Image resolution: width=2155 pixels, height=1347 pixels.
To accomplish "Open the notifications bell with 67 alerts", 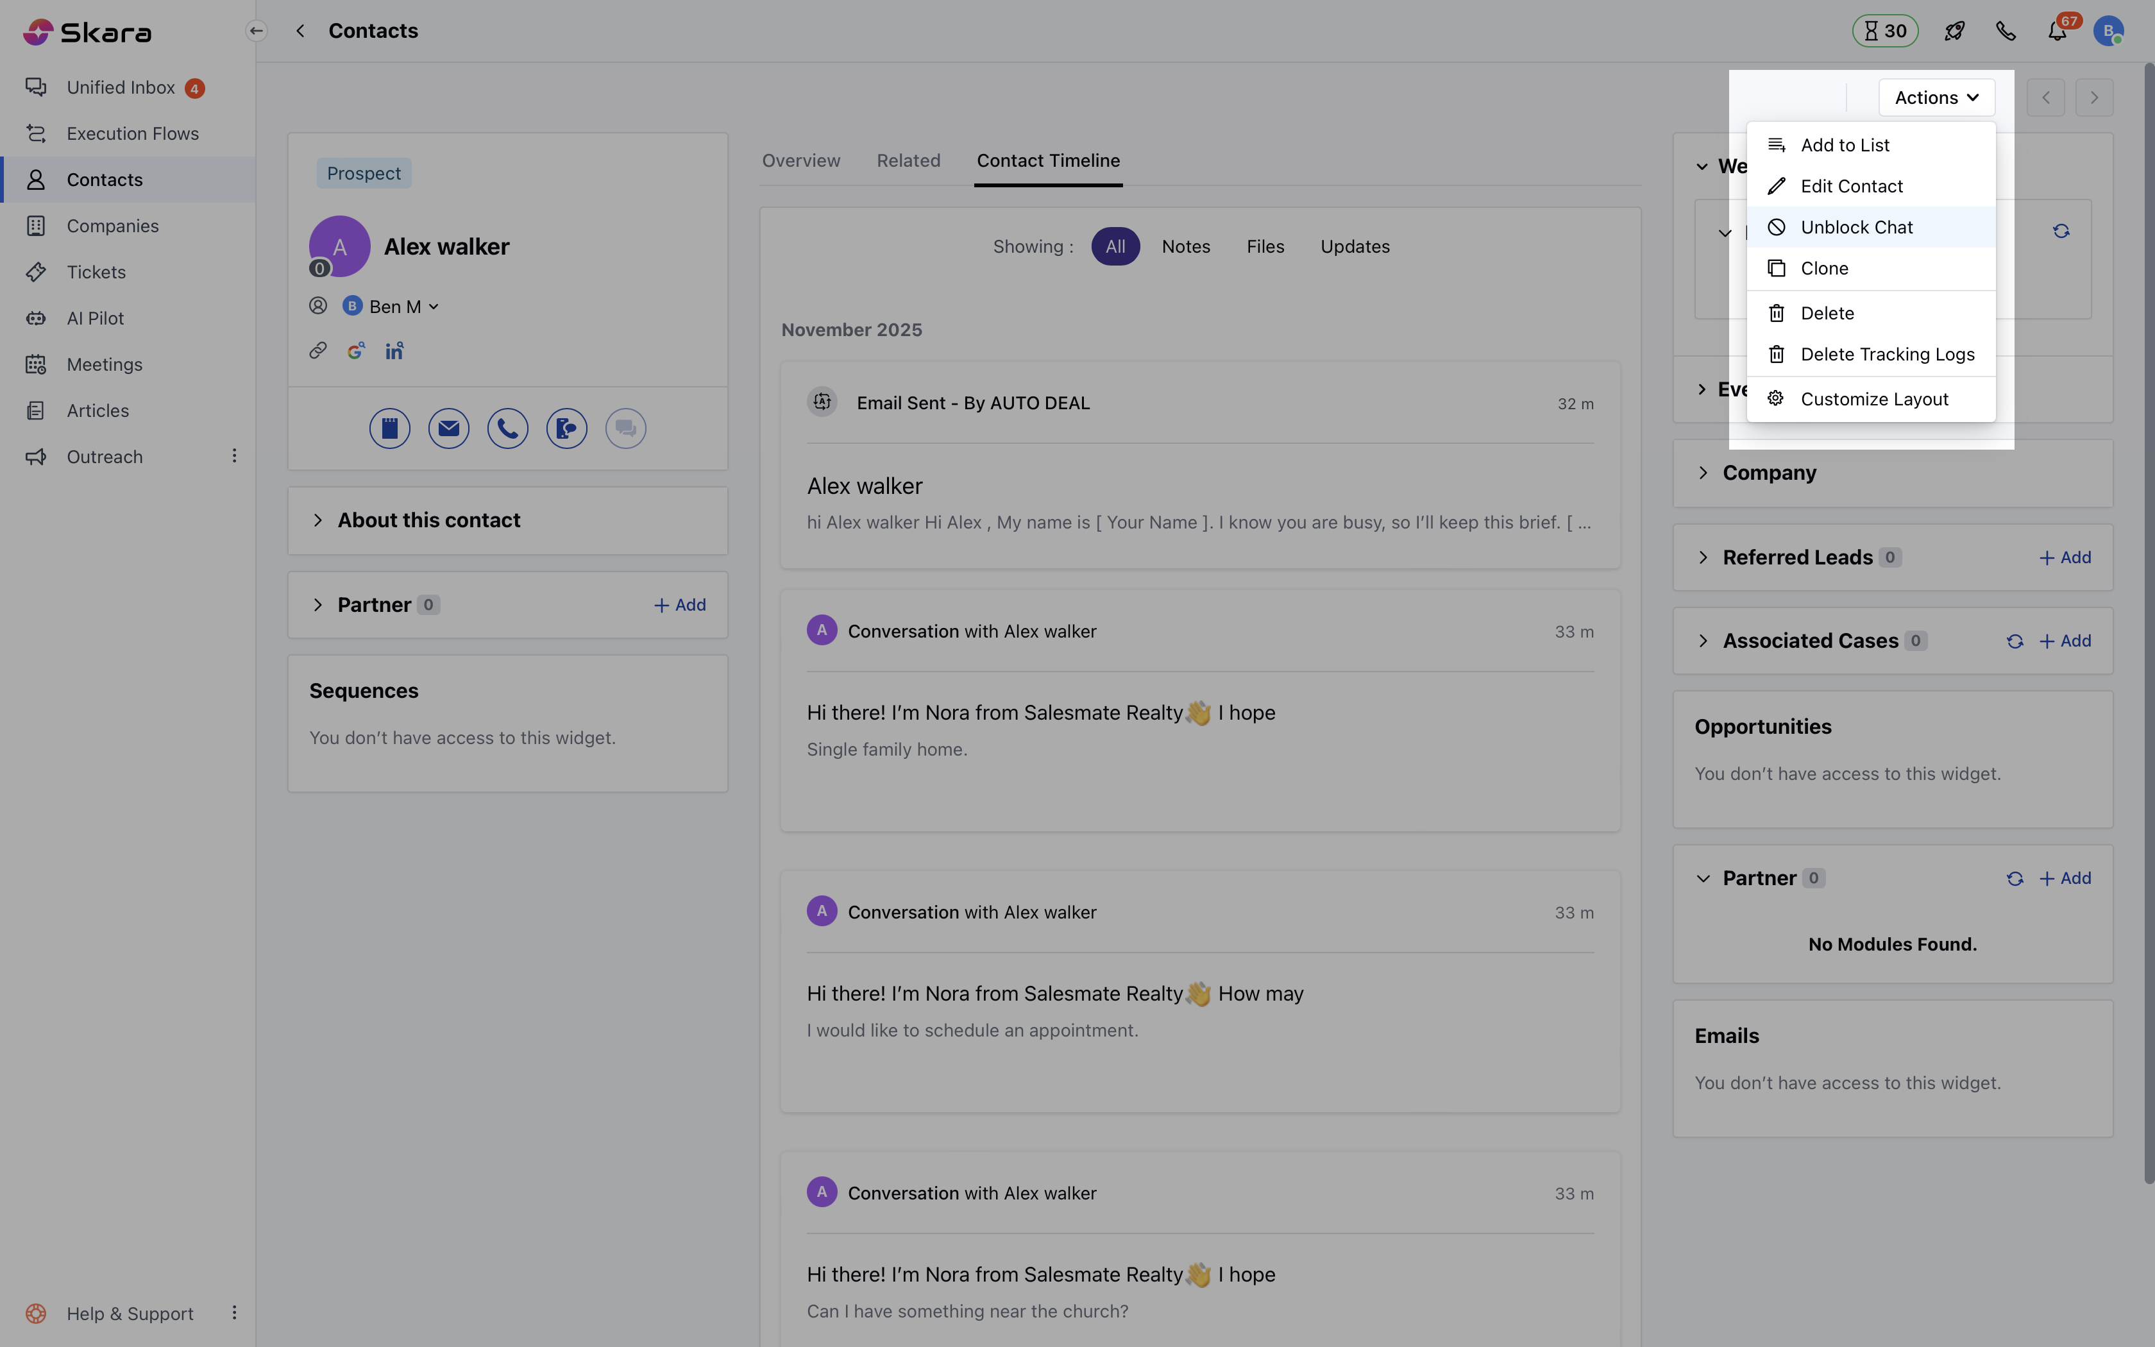I will tap(2058, 30).
